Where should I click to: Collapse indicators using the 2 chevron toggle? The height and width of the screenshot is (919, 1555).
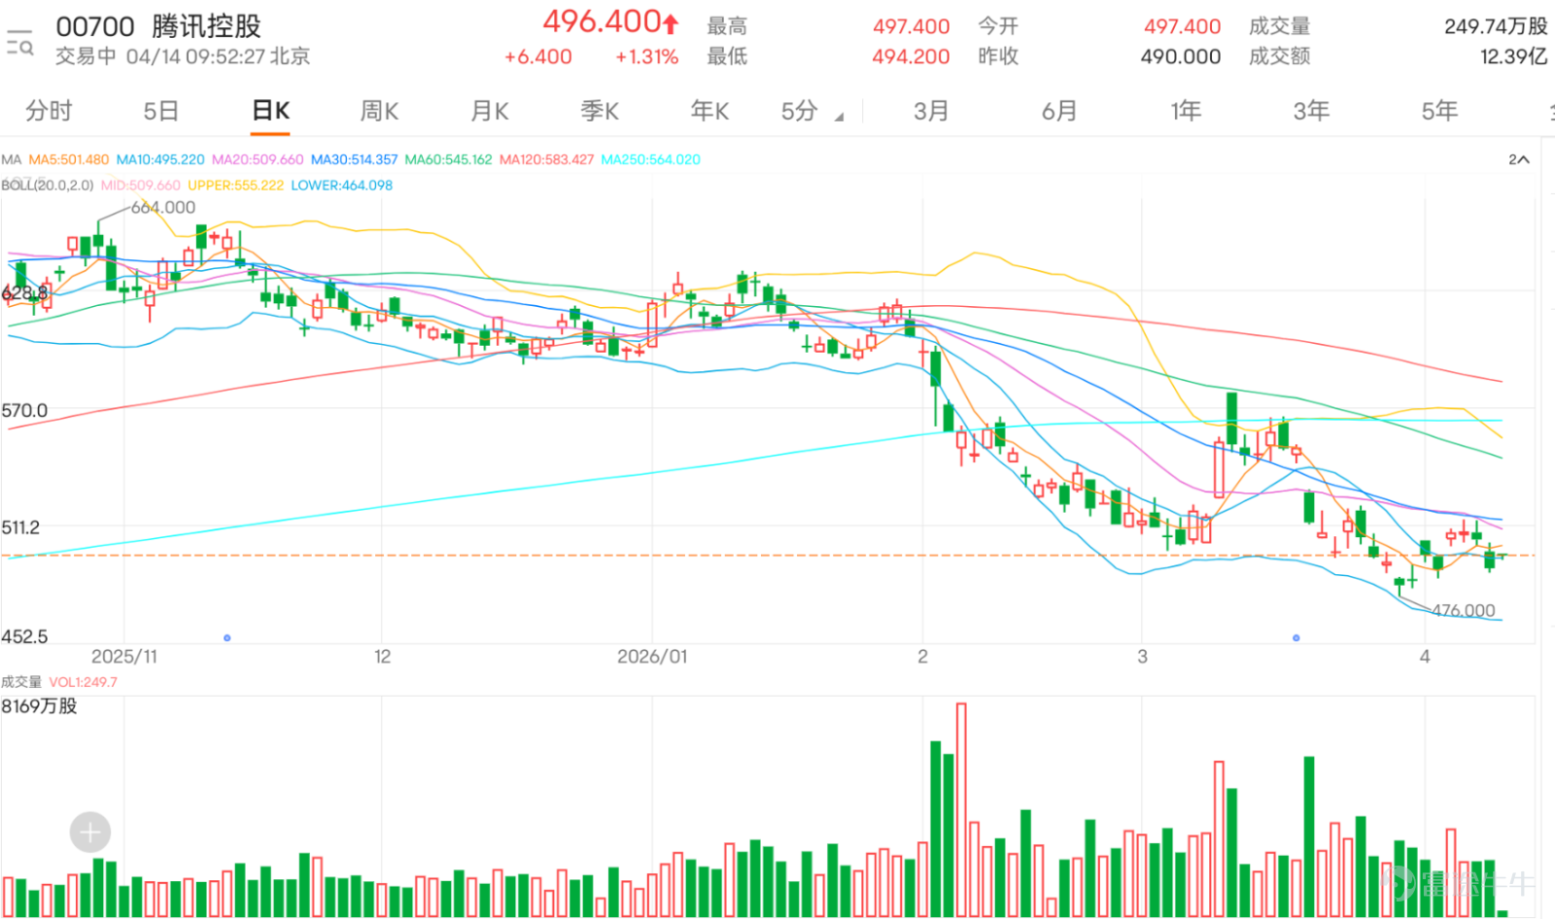1519,159
